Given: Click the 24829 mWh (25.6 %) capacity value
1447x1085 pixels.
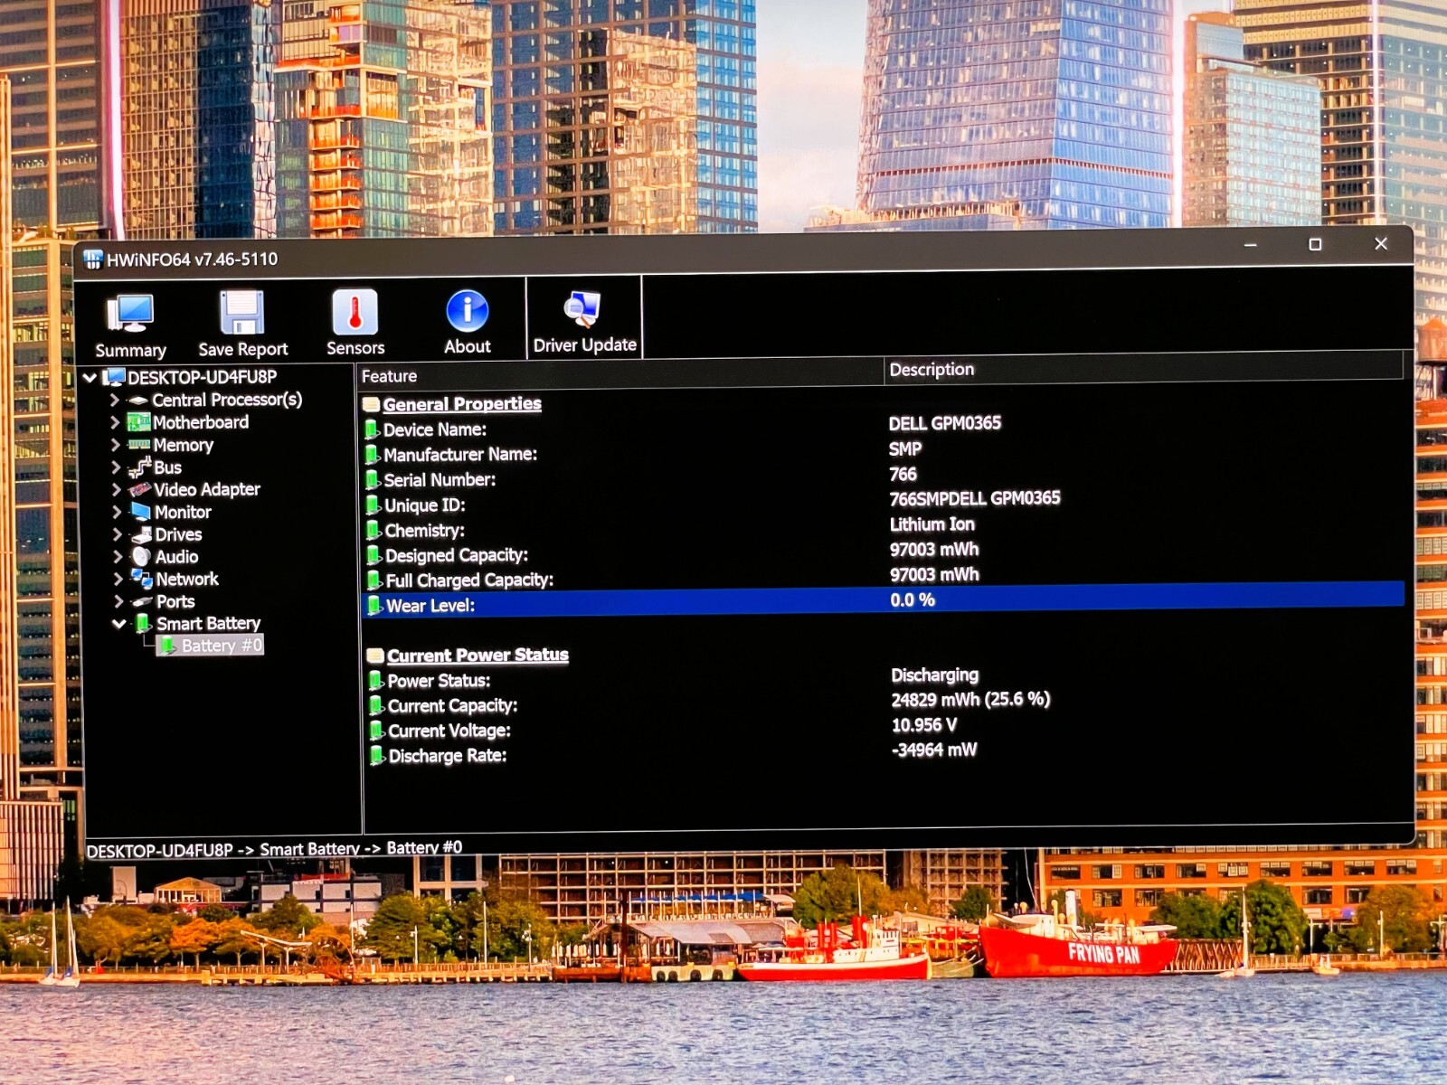Looking at the screenshot, I should (x=970, y=700).
